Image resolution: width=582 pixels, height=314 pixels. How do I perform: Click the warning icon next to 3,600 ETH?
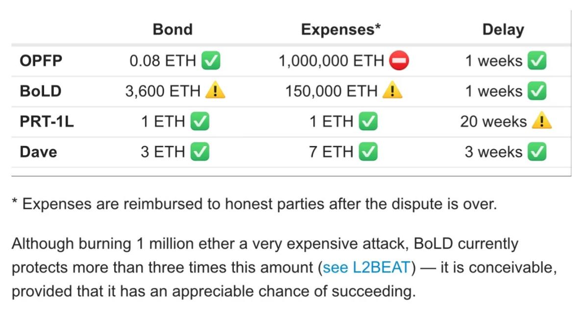216,91
